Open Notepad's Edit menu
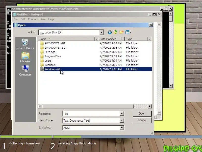Image resolution: width=202 pixels, height=152 pixels. click(23, 19)
